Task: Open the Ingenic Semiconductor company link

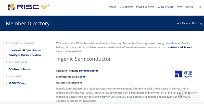Action: 83,71
